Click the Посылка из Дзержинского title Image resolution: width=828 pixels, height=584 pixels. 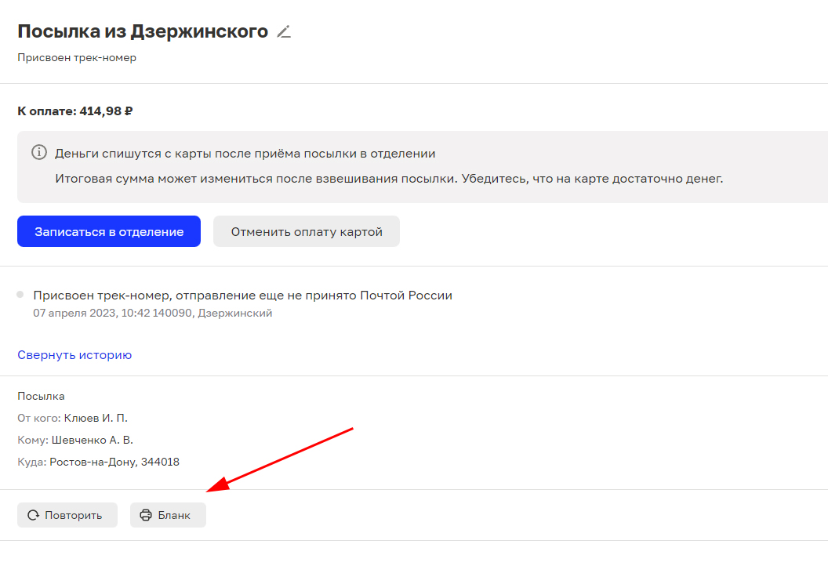143,32
